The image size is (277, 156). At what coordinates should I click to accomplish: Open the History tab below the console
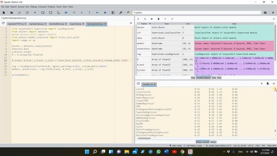pos(213,142)
